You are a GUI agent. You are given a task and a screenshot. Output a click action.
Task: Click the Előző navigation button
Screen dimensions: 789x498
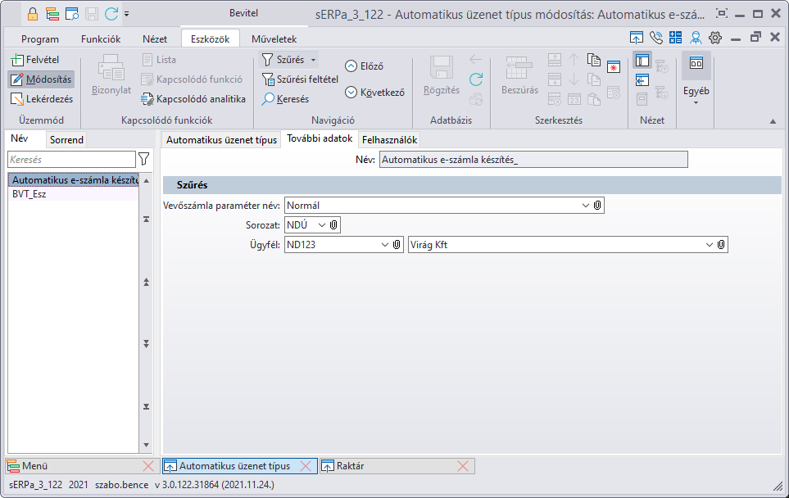point(364,66)
